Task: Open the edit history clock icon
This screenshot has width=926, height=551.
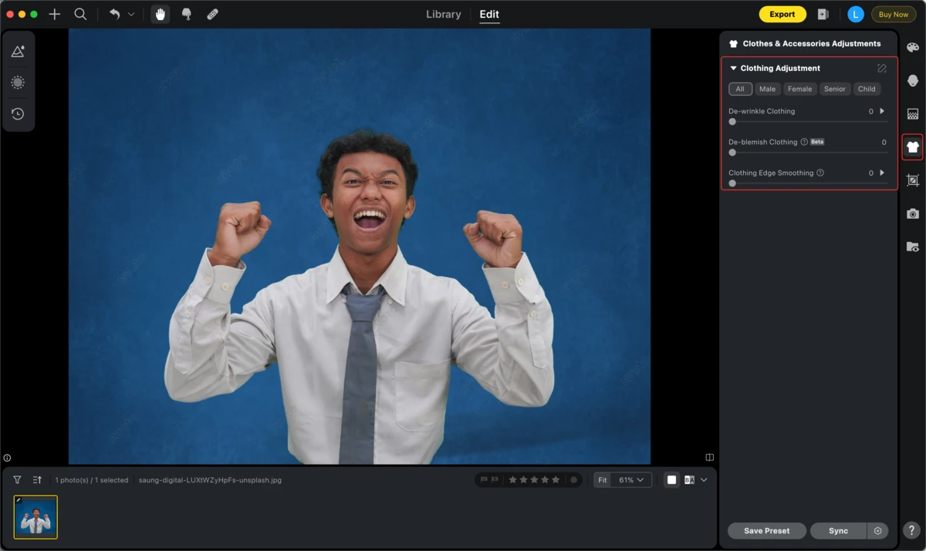Action: (18, 114)
